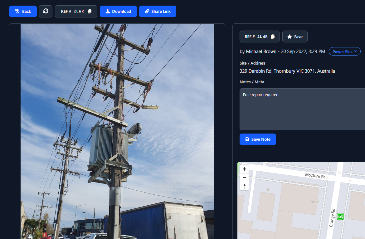
Task: Mark the photo as Fave
Action: tap(295, 37)
